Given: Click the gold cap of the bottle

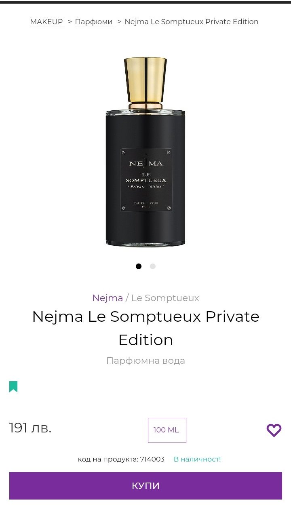Looking at the screenshot, I should click(145, 80).
